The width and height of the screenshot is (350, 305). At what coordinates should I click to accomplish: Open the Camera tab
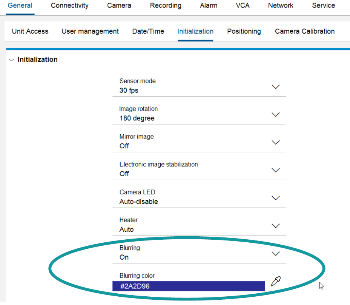119,6
